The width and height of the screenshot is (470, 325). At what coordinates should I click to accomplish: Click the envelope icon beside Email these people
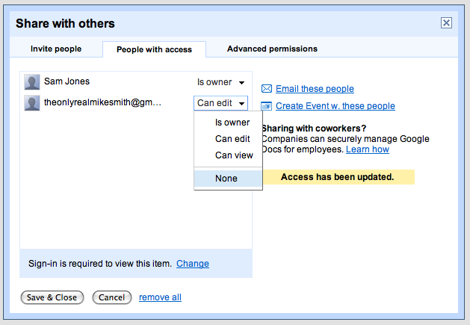[267, 89]
